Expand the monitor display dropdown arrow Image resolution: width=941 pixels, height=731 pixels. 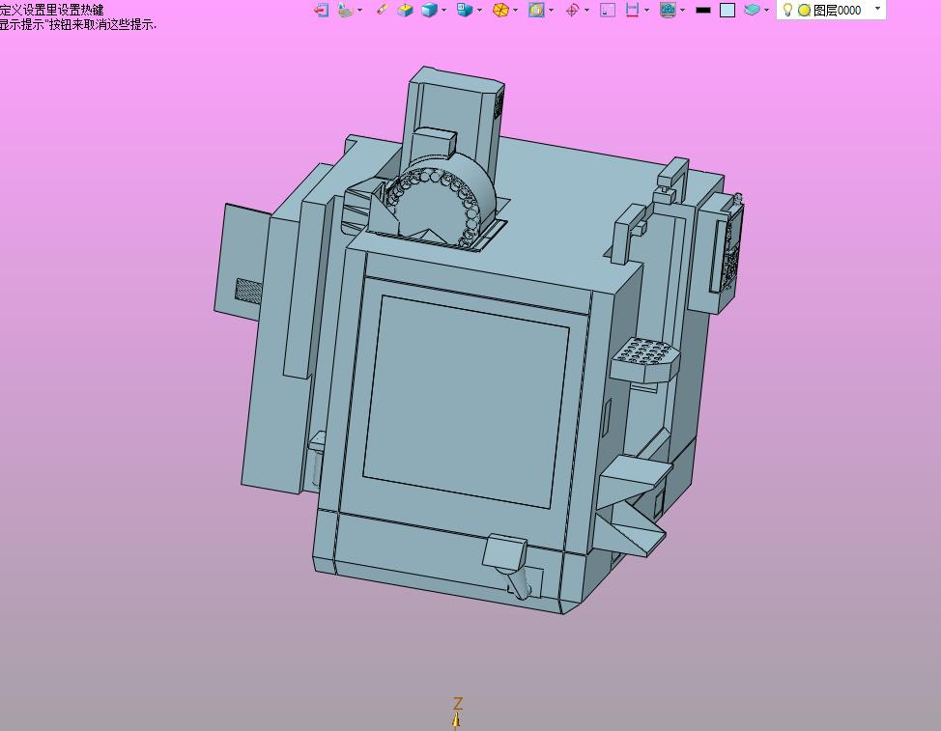pos(682,11)
